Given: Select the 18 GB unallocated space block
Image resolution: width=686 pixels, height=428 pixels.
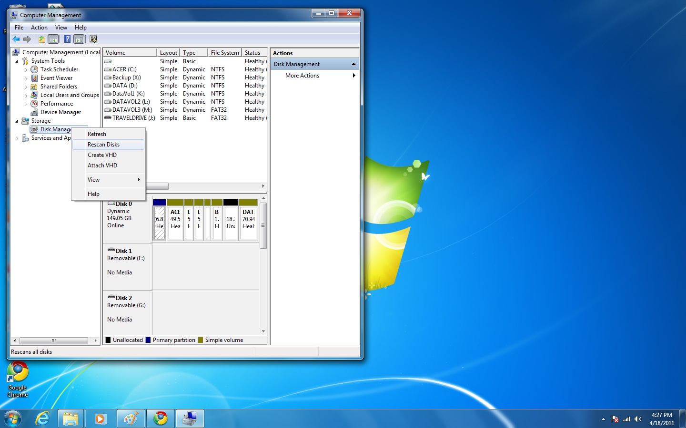Looking at the screenshot, I should tap(231, 220).
